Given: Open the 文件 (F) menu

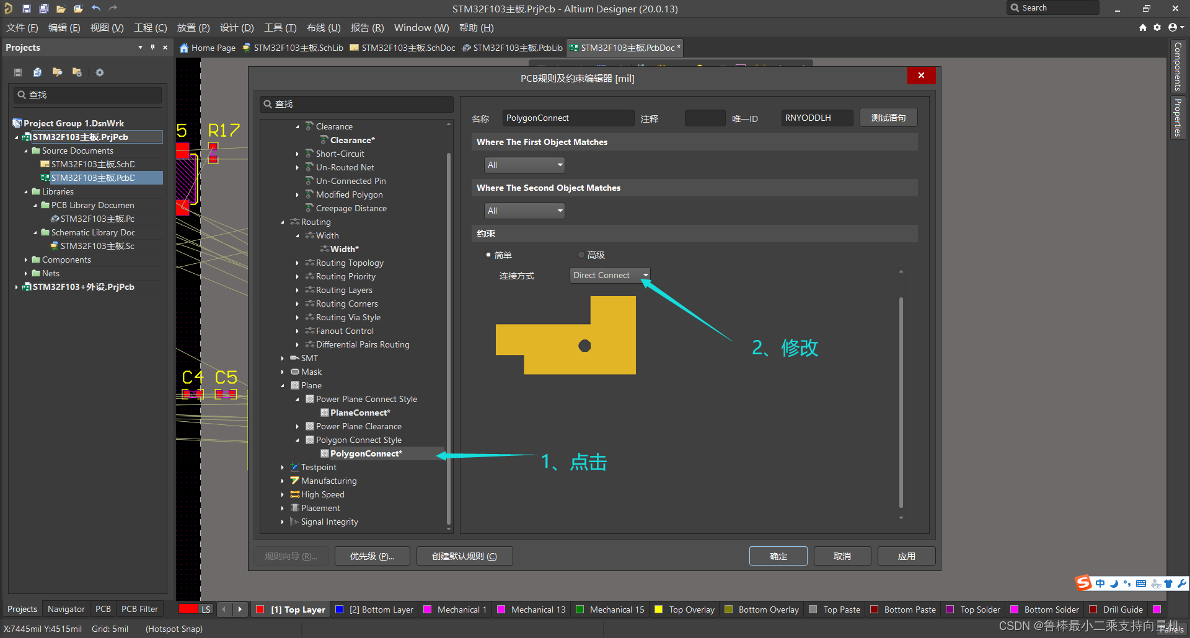Looking at the screenshot, I should (x=22, y=28).
